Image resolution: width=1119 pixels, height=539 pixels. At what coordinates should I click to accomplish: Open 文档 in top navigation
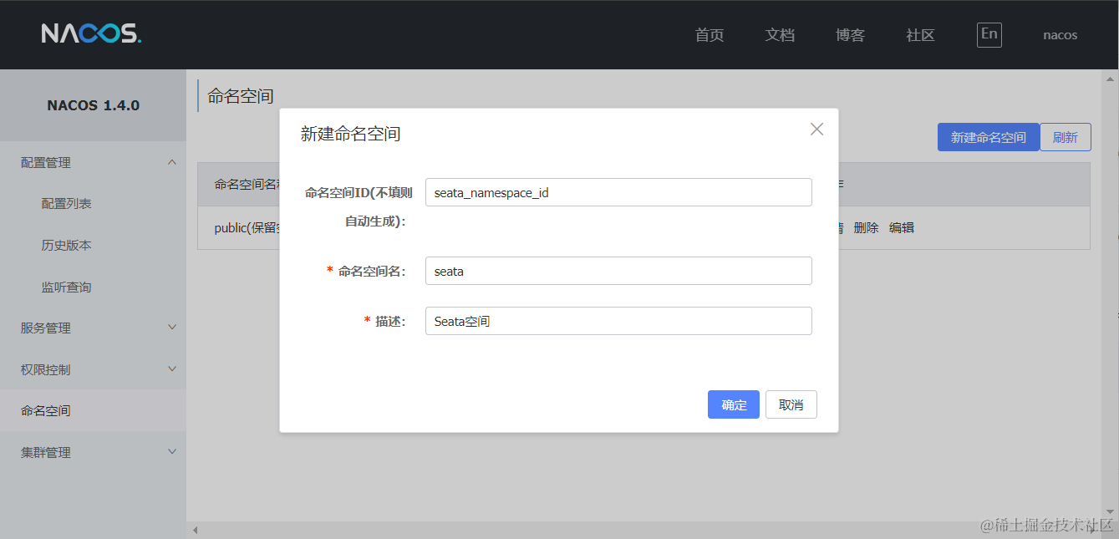(780, 35)
